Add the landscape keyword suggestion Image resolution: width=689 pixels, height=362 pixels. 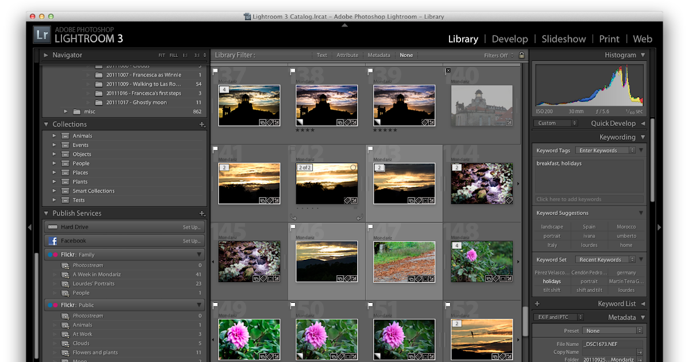tap(552, 227)
